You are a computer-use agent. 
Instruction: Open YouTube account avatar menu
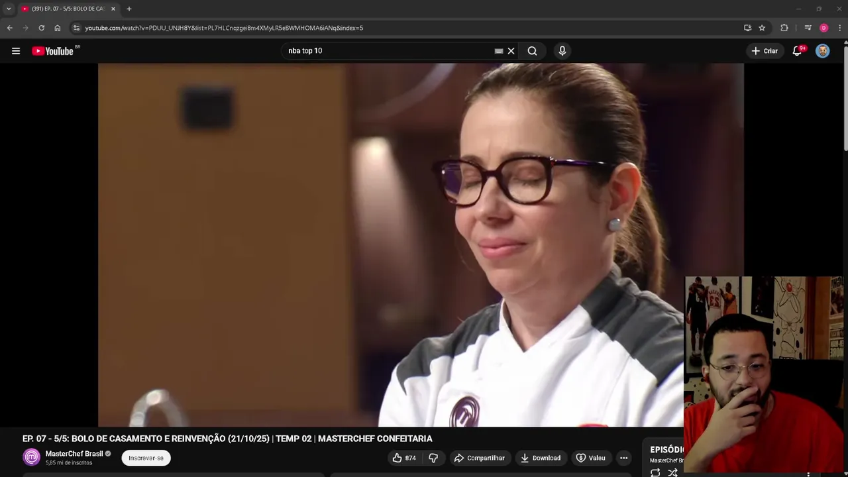(822, 51)
